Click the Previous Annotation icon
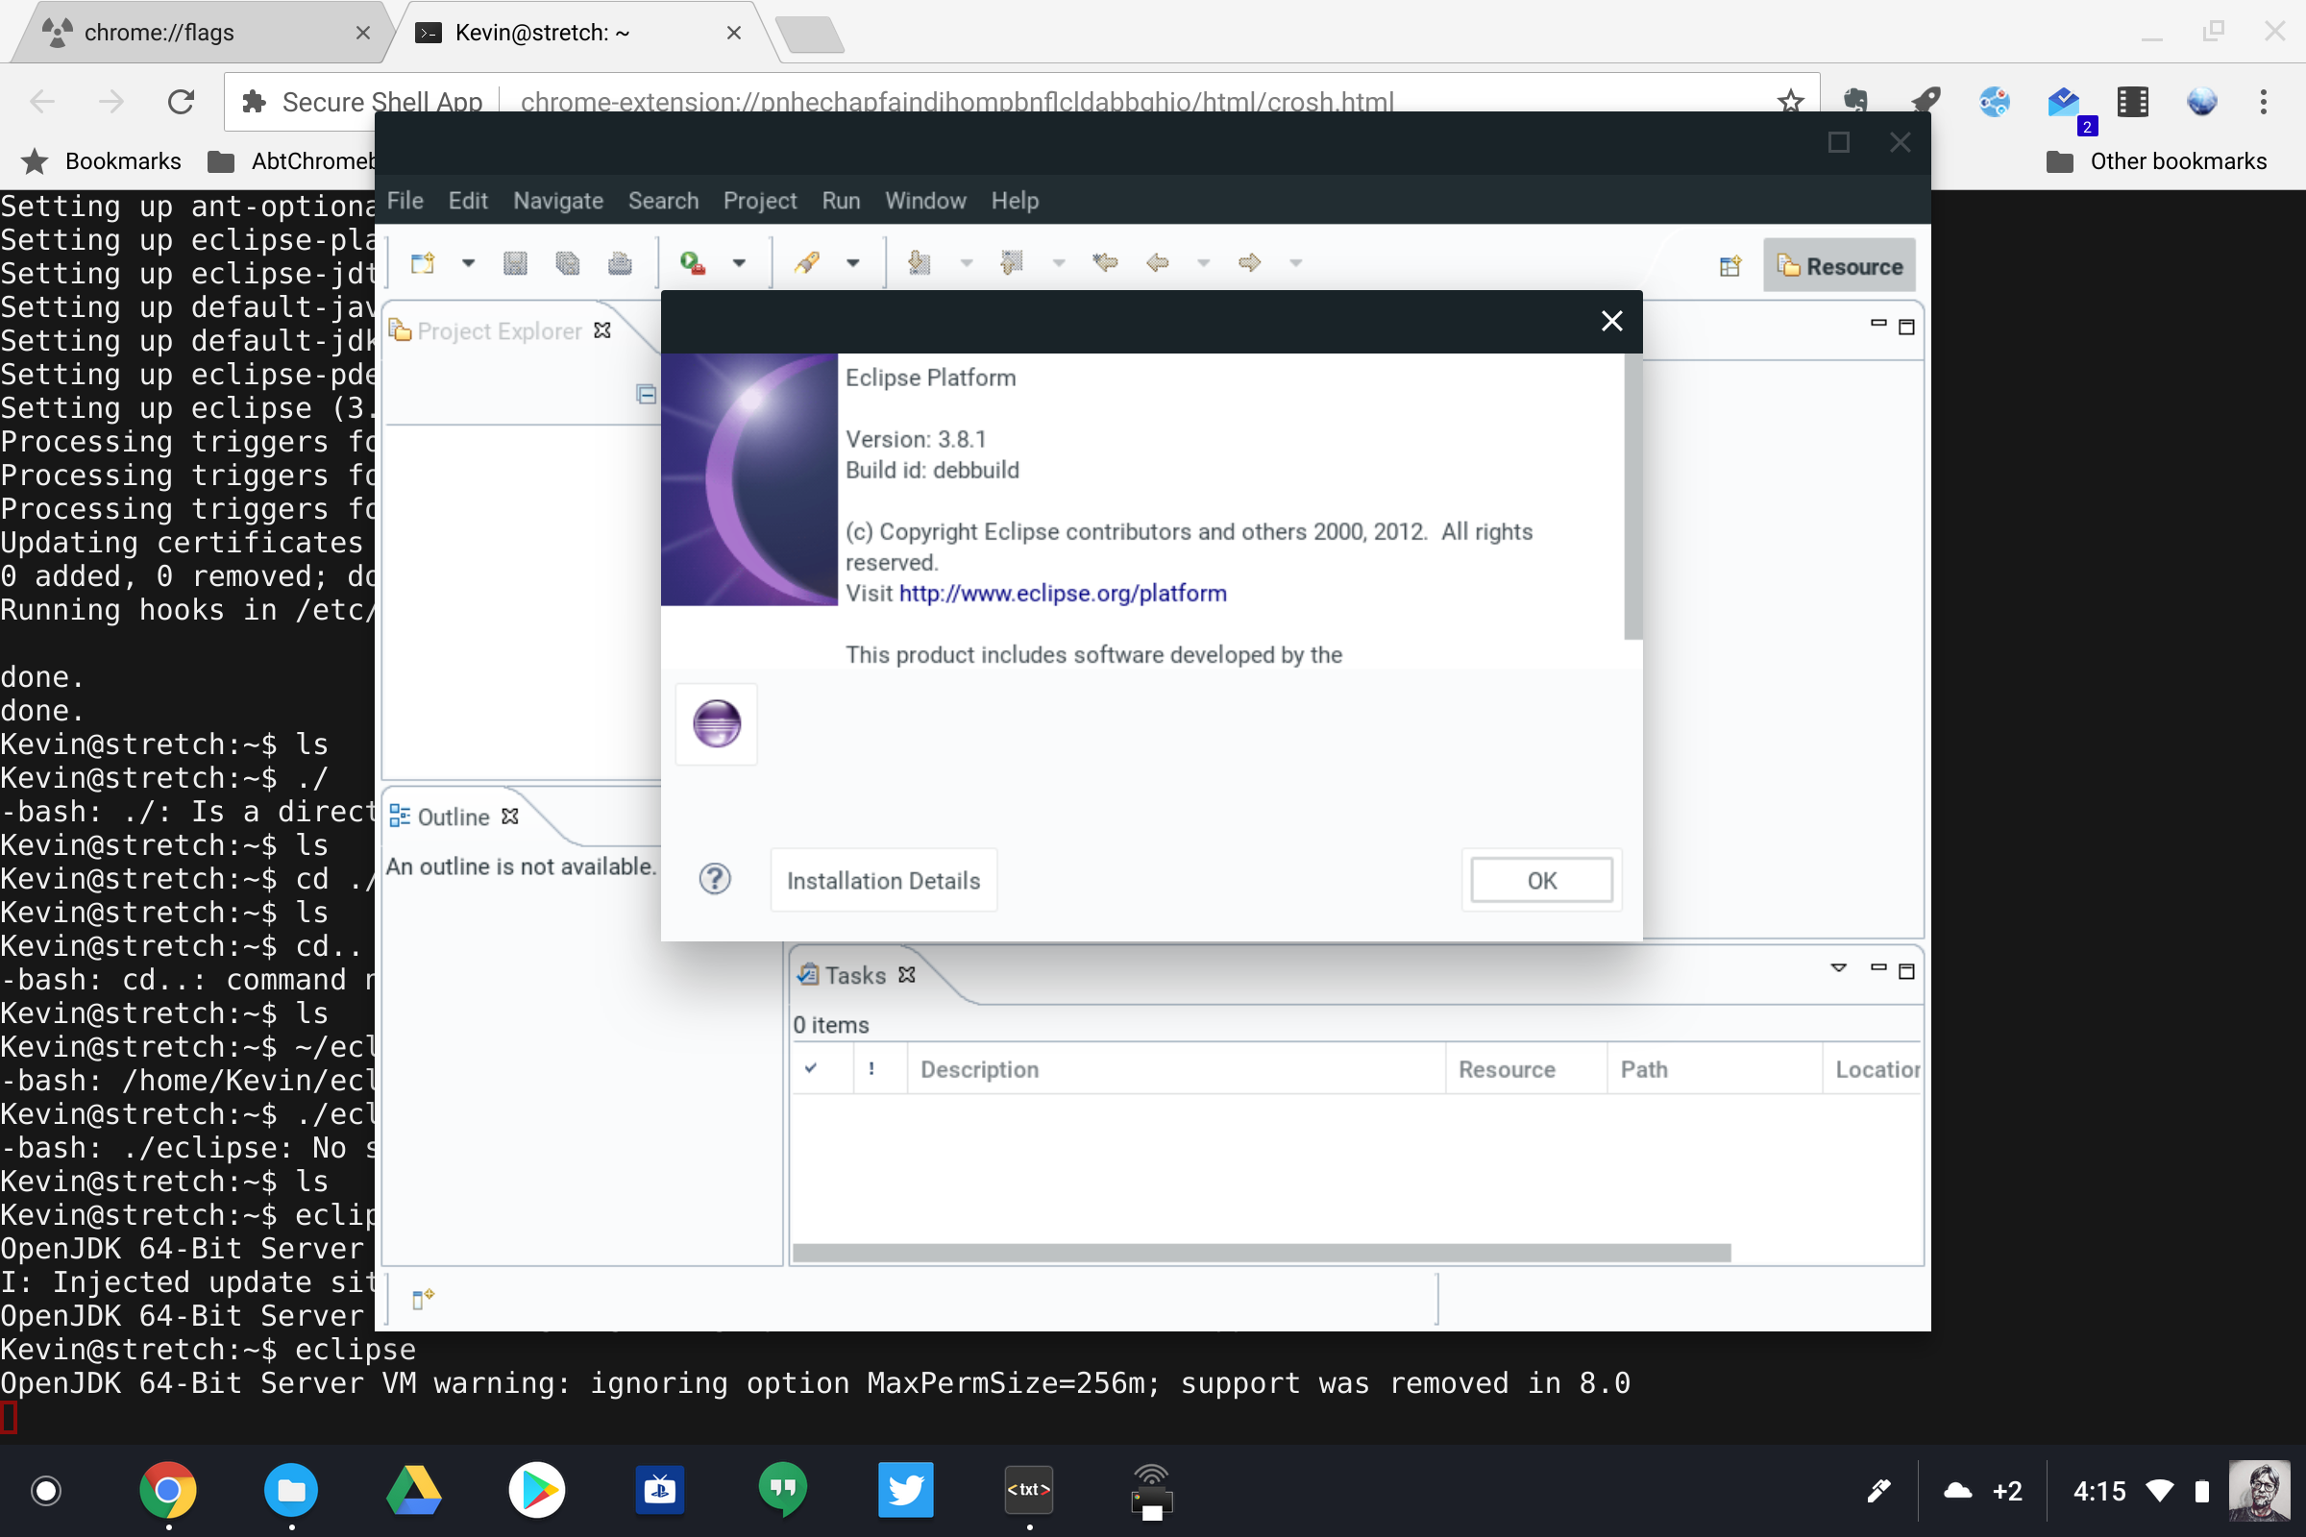Image resolution: width=2306 pixels, height=1537 pixels. click(1012, 262)
